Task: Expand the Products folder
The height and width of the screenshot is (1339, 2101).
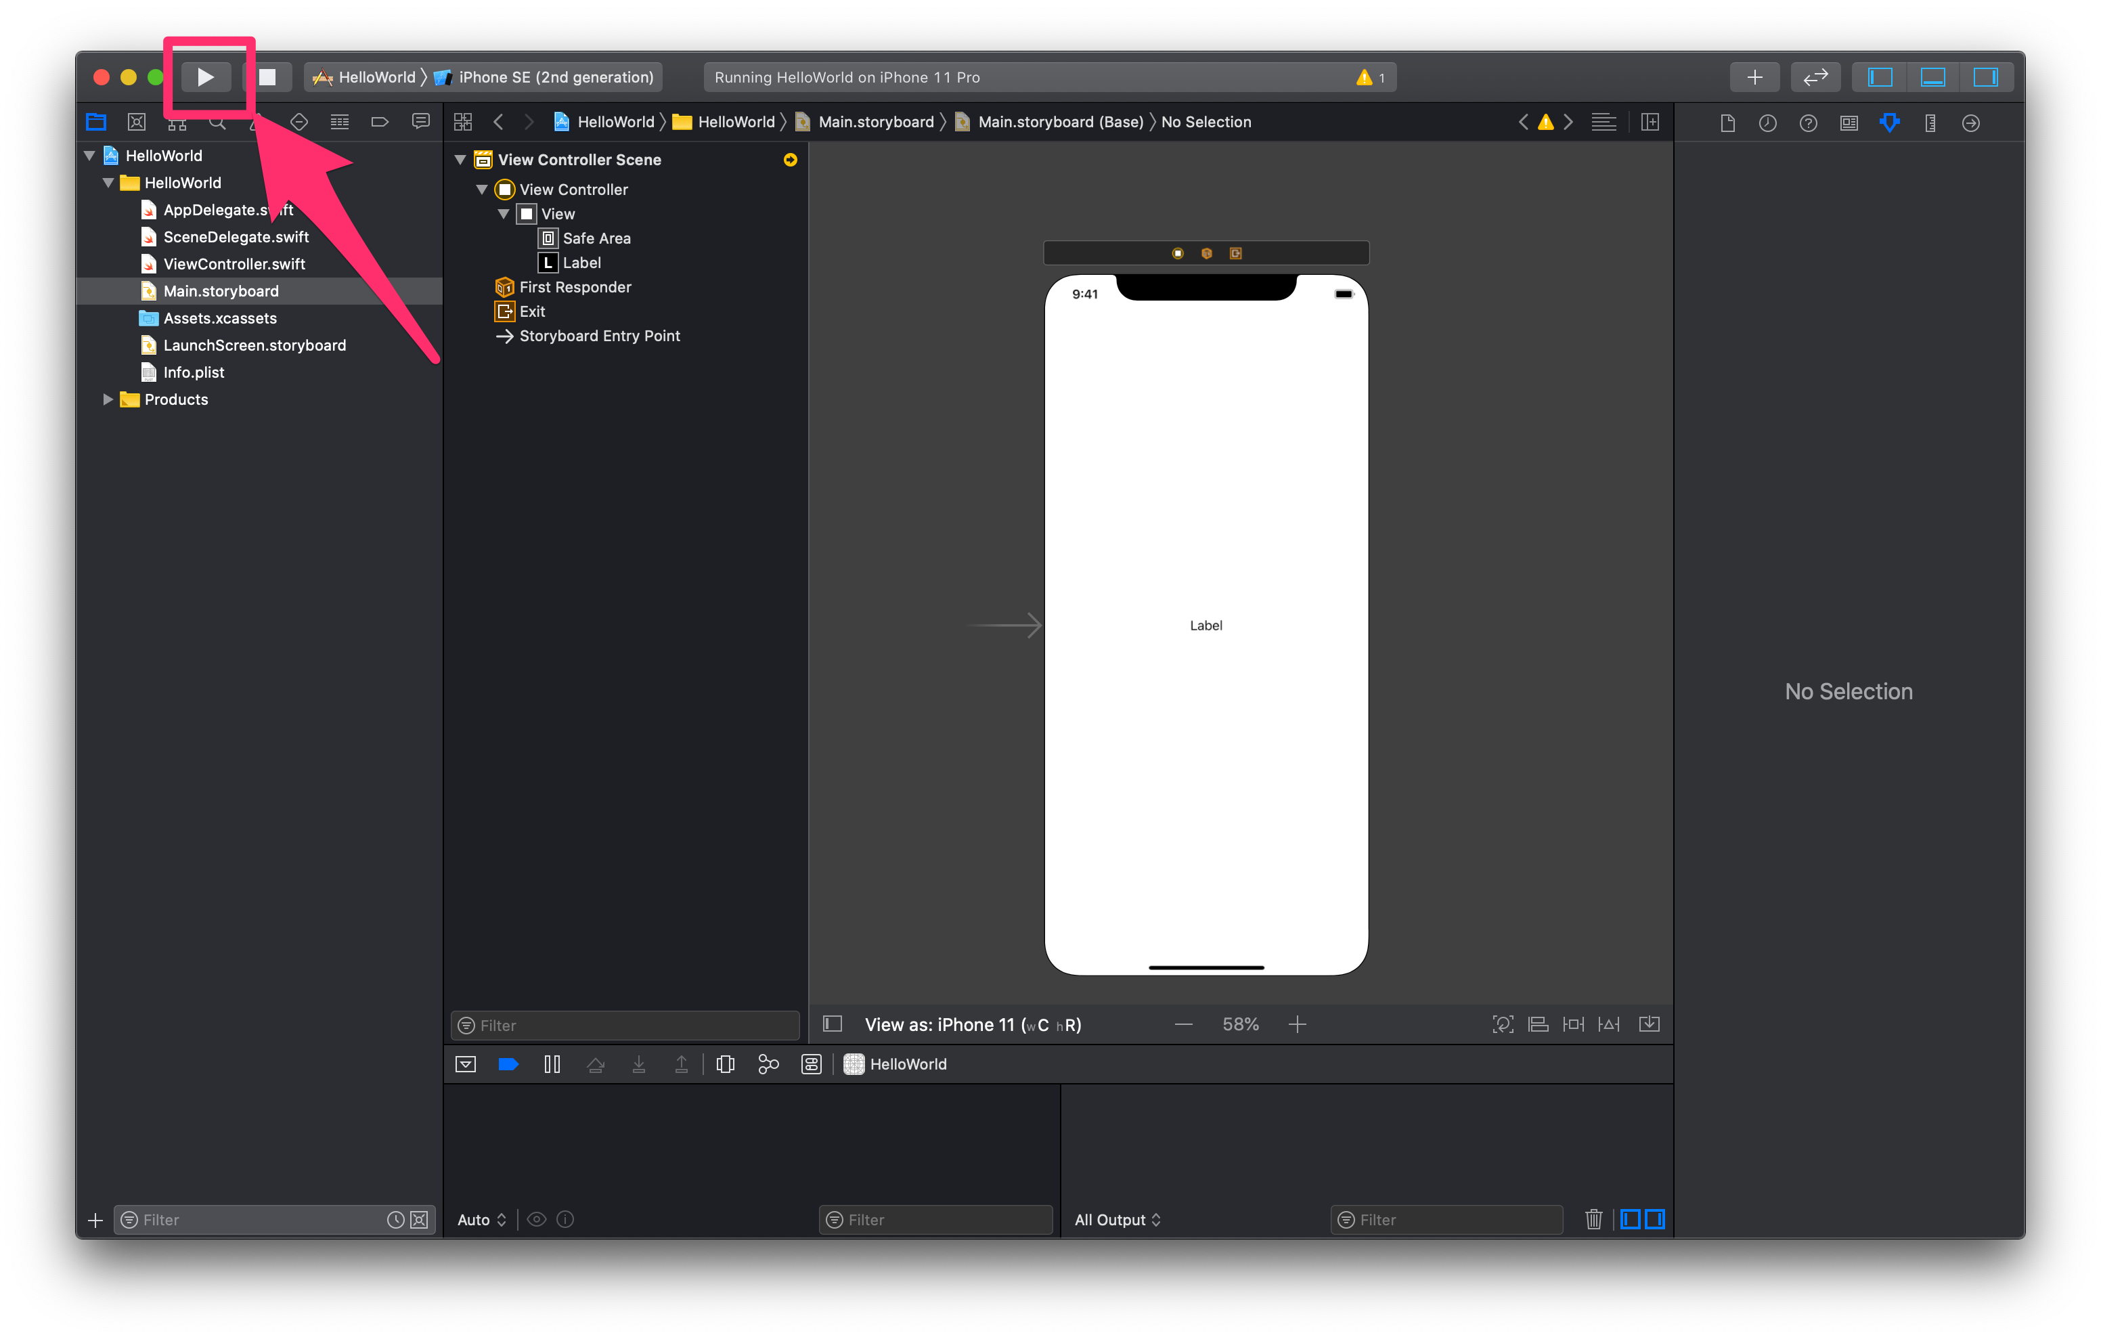Action: coord(108,399)
